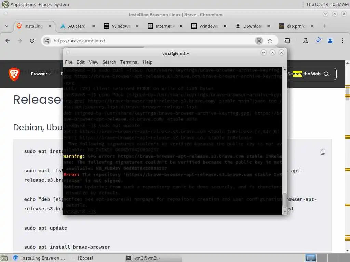The width and height of the screenshot is (350, 262).
Task: Open the reader mode icon in address bar
Action: click(x=259, y=41)
